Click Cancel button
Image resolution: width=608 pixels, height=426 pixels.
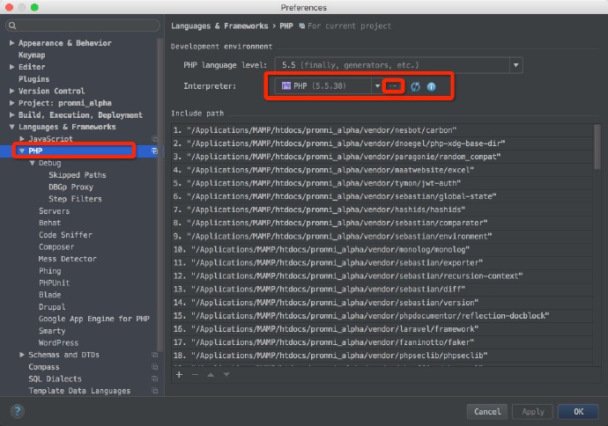point(487,412)
